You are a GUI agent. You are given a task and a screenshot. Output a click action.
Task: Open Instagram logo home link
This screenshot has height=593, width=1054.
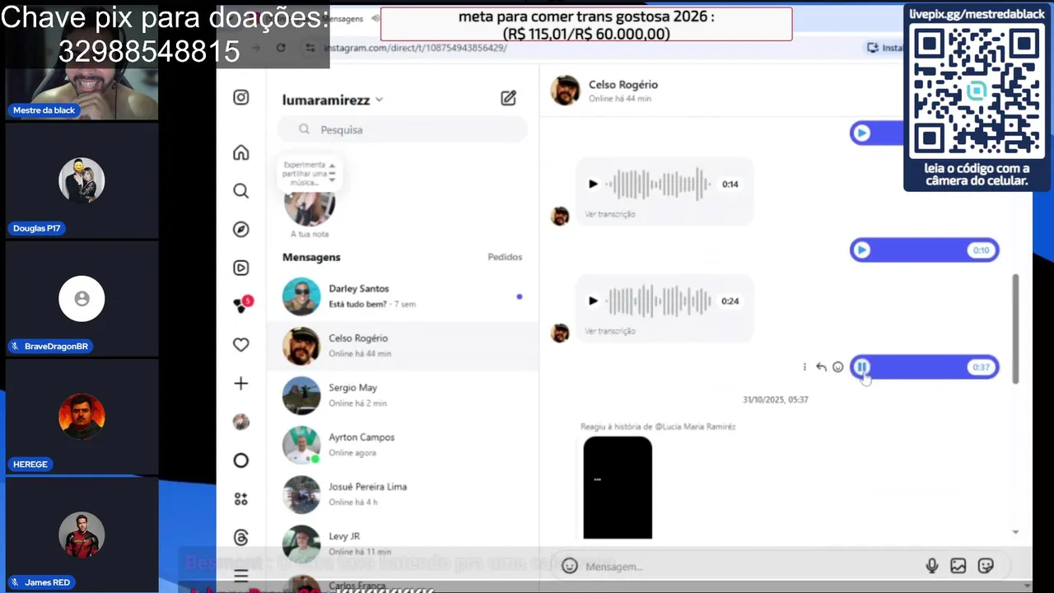tap(240, 97)
